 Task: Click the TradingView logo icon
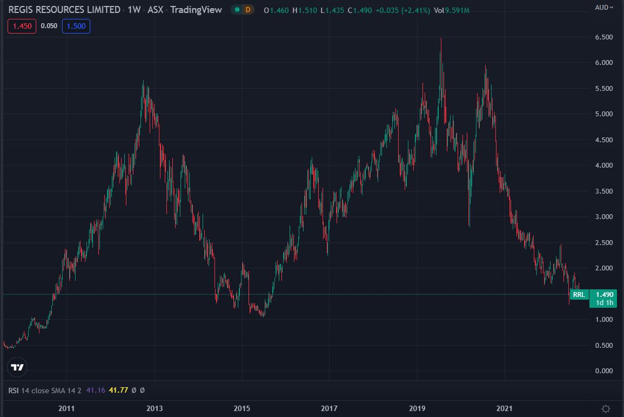17,367
